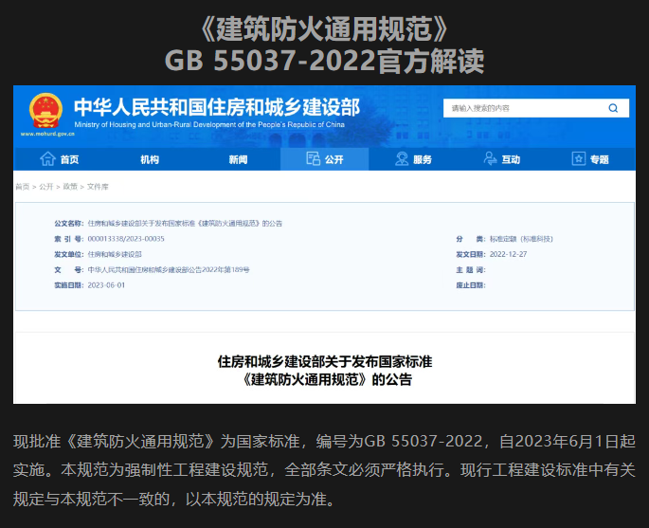Open the 专题 navigation tab
The width and height of the screenshot is (649, 528).
(590, 159)
